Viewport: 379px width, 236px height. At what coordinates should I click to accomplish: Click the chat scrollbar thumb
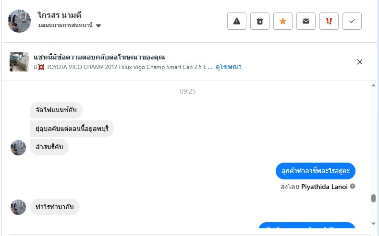click(x=373, y=199)
